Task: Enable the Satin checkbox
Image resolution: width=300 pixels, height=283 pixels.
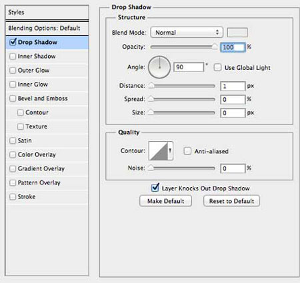Action: coord(13,141)
